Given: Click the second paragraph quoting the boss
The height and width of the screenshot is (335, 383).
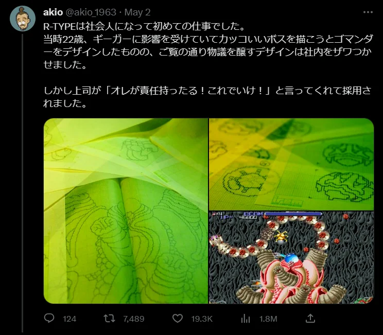Looking at the screenshot, I should tap(207, 97).
